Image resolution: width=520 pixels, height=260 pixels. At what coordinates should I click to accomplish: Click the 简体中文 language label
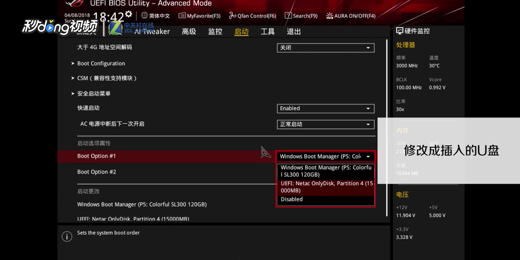tap(160, 16)
